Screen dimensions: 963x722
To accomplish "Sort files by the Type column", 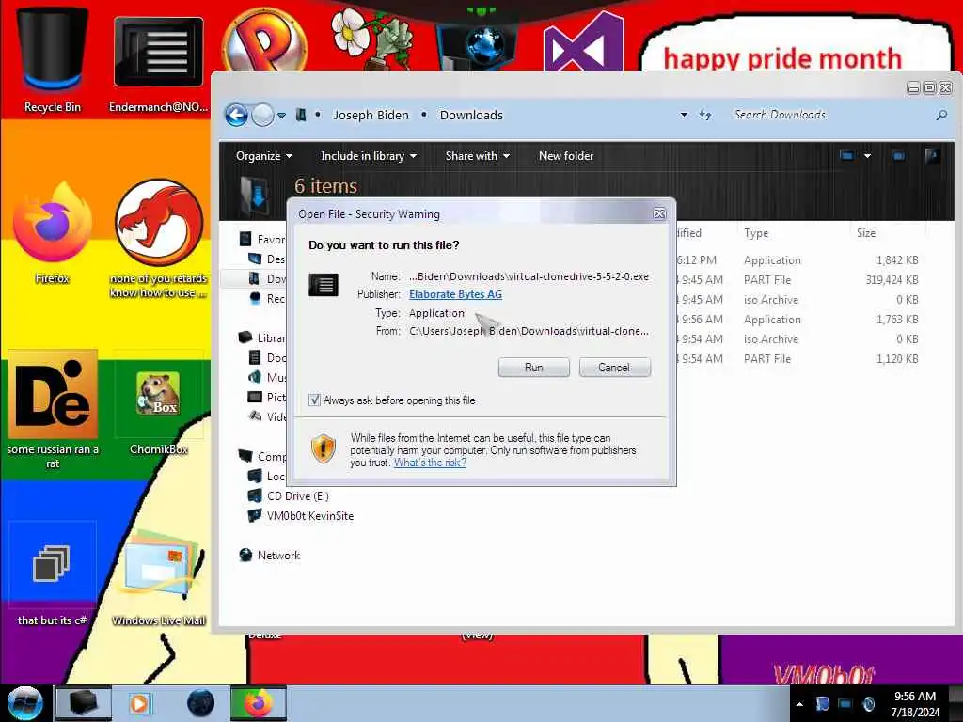I will click(x=755, y=233).
